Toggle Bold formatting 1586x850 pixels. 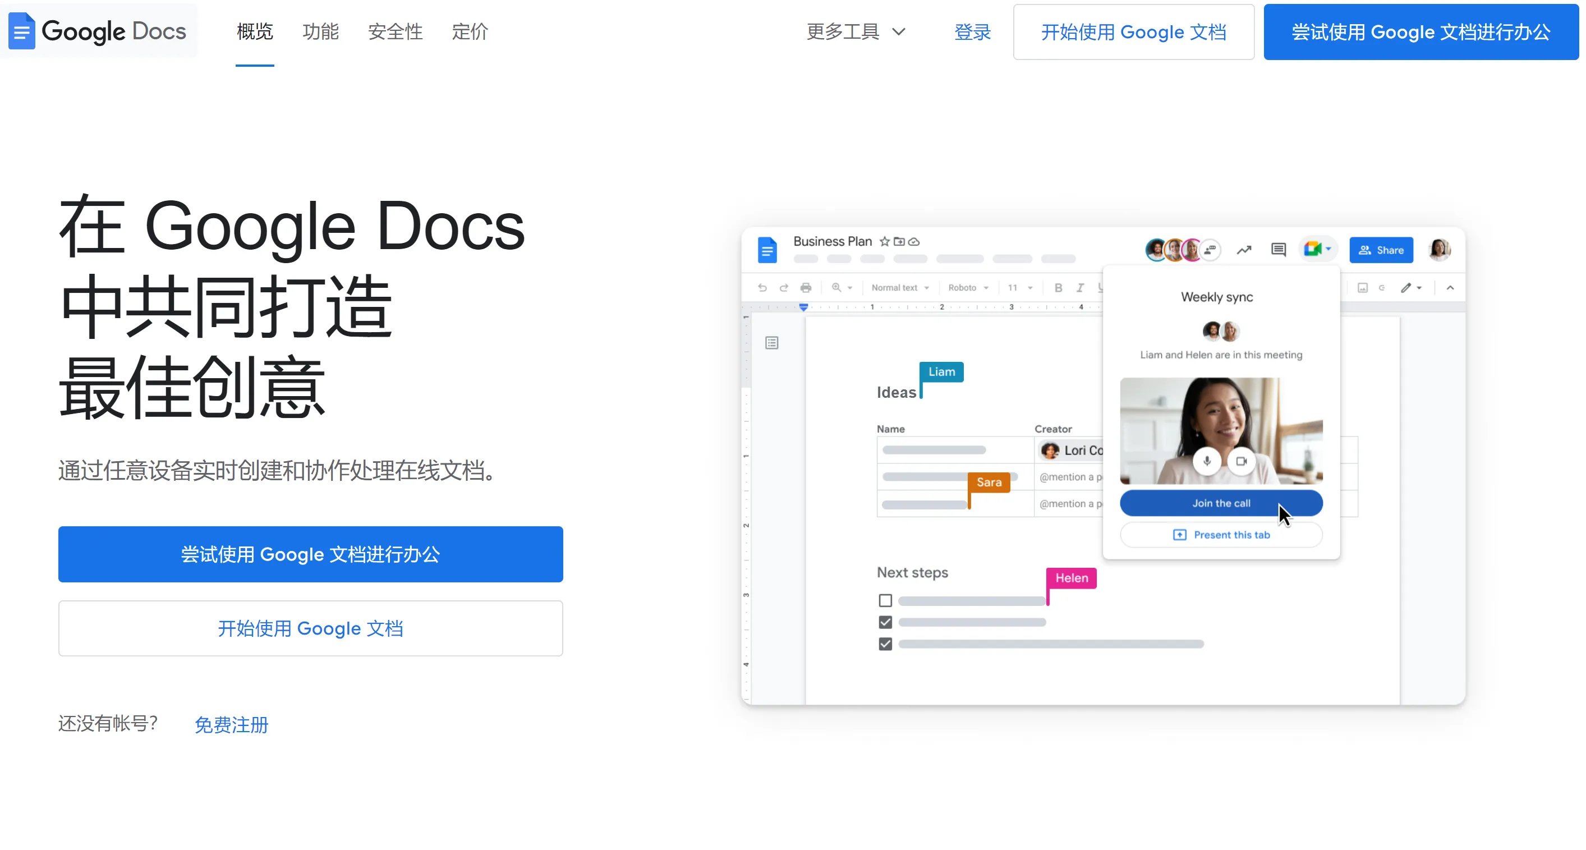click(1058, 288)
